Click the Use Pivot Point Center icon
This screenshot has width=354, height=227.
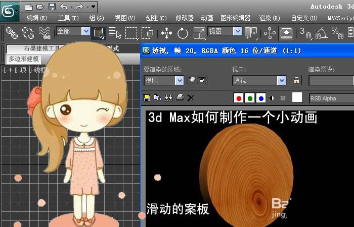251,33
